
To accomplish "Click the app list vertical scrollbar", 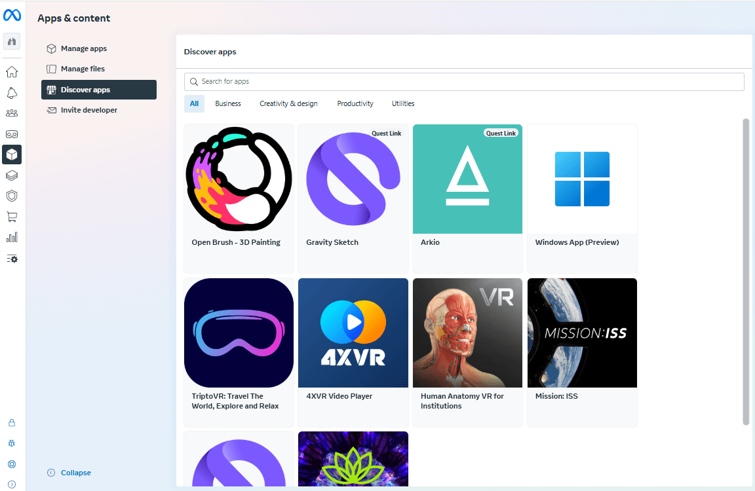I will (746, 272).
